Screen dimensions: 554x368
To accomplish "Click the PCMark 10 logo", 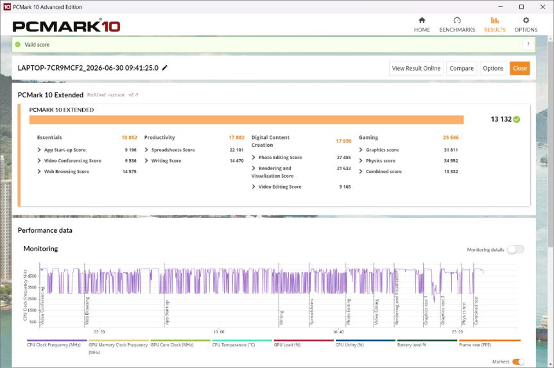I will [66, 26].
